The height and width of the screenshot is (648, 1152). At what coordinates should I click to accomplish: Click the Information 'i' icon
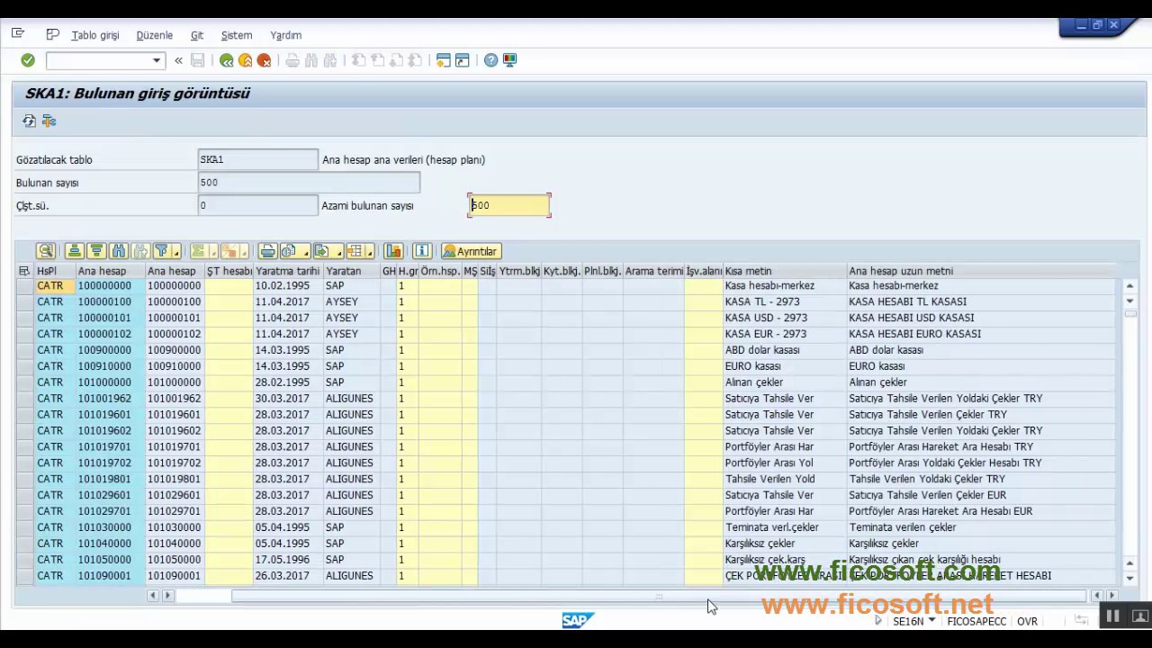[x=422, y=251]
